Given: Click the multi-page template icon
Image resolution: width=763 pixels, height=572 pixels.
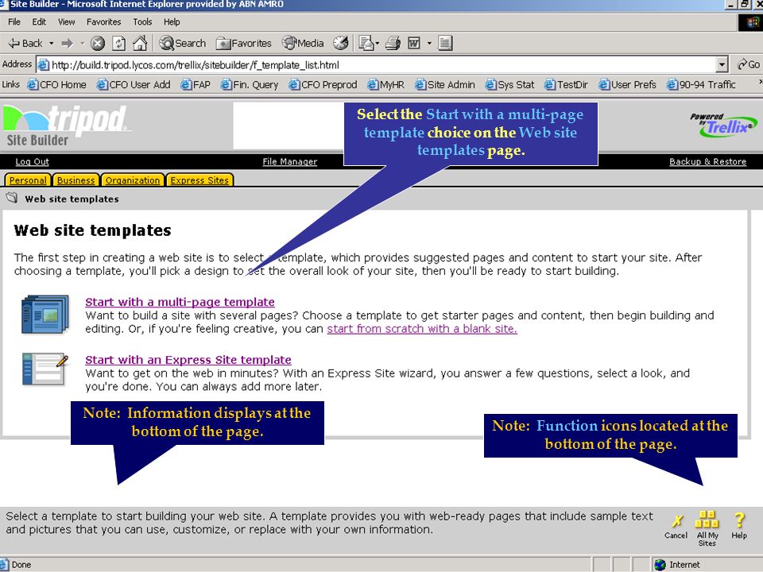Looking at the screenshot, I should coord(45,315).
